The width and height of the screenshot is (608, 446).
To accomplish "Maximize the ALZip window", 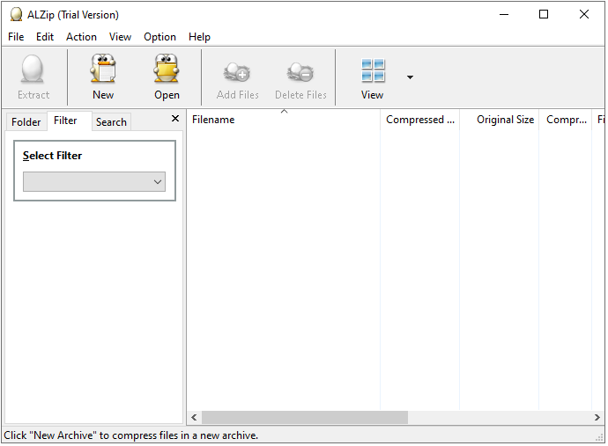I will (x=544, y=15).
